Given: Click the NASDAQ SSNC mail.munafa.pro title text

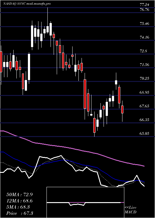Looking at the screenshot, I should click(27, 4).
